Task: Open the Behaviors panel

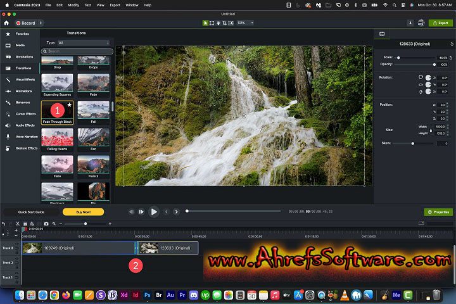Action: pyautogui.click(x=20, y=103)
